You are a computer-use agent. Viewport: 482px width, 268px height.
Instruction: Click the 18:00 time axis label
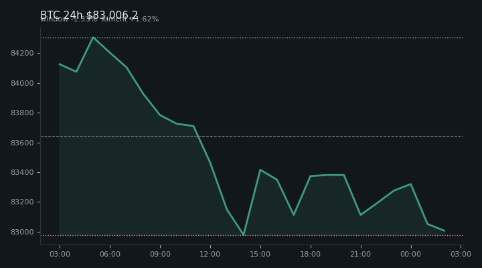[x=310, y=254]
